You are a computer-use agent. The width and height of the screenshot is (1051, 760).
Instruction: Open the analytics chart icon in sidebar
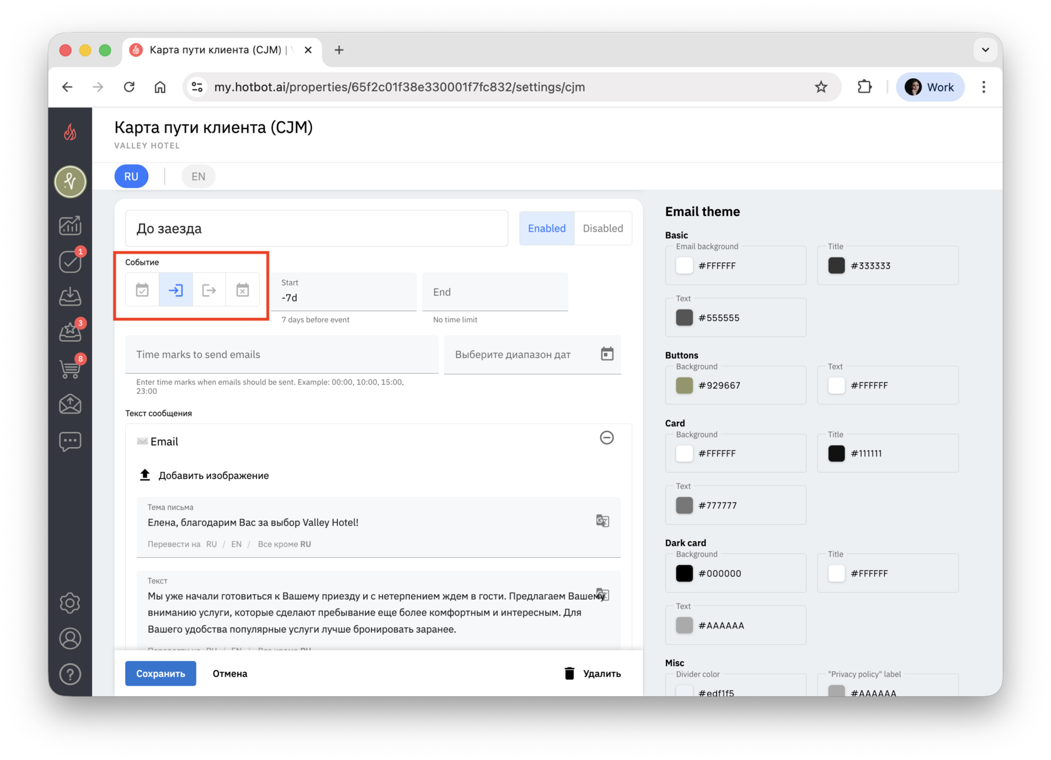70,225
